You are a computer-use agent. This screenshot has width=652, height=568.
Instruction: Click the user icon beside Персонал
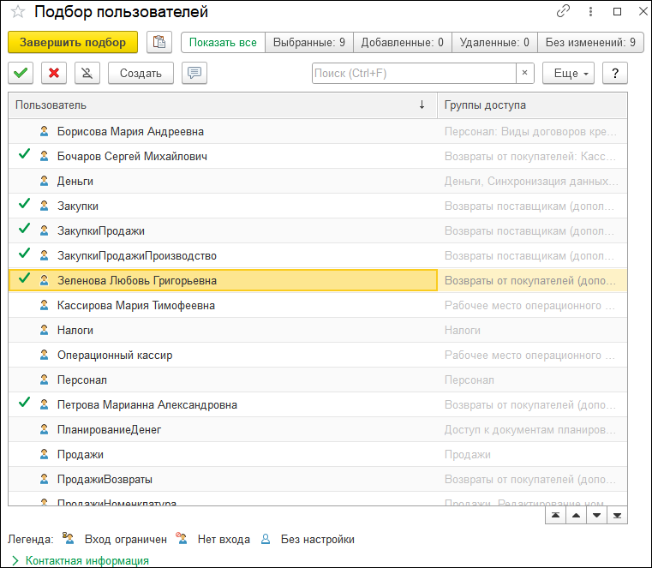(44, 380)
